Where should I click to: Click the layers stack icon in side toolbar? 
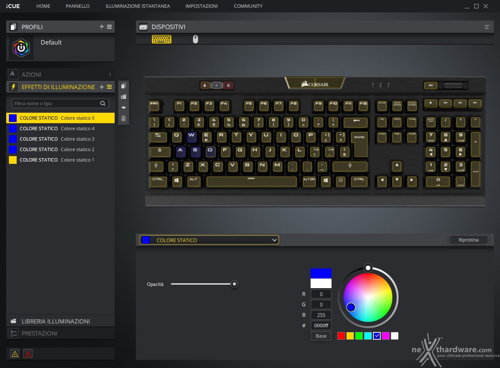point(124,108)
